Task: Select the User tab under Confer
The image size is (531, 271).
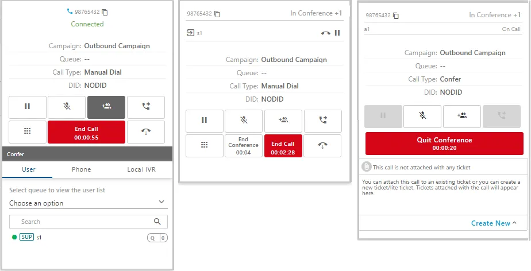Action: coord(29,169)
